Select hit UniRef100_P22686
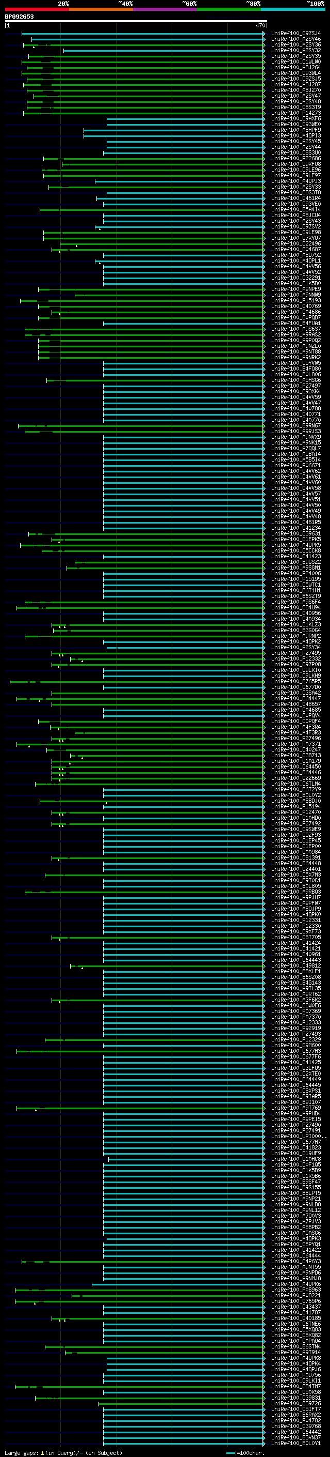 [x=295, y=158]
